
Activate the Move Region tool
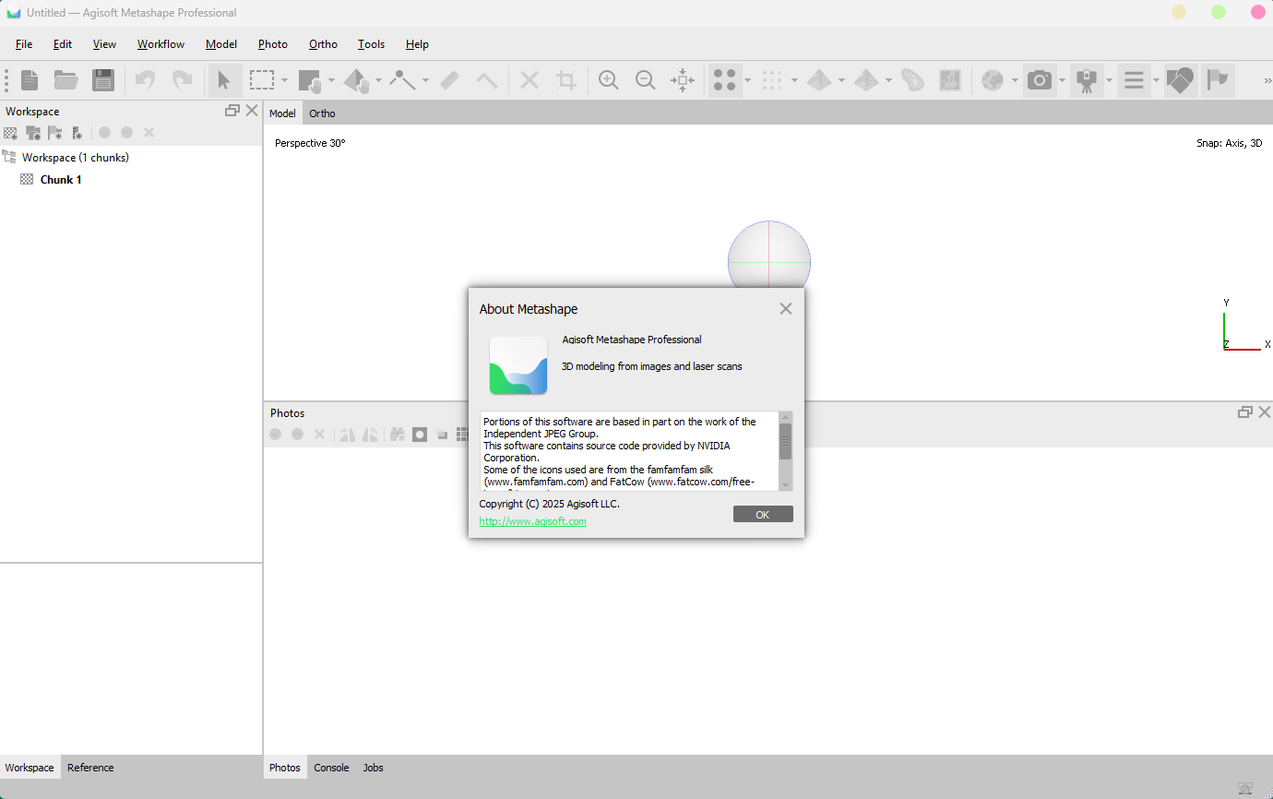pyautogui.click(x=309, y=80)
